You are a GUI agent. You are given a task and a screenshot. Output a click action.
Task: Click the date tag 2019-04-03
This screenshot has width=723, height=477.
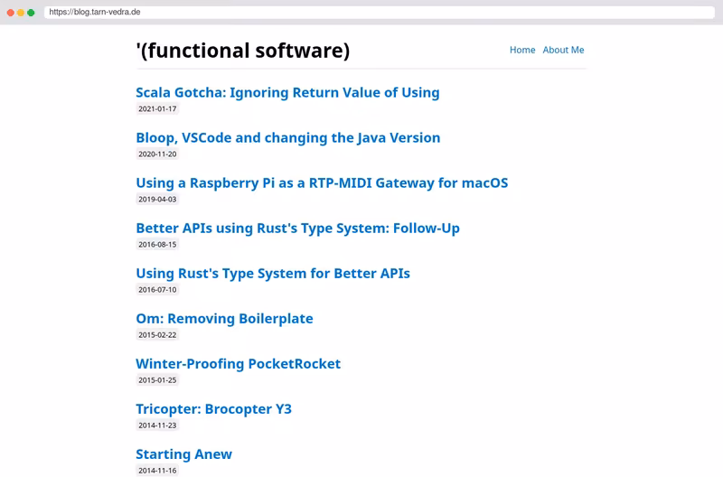[x=157, y=199]
